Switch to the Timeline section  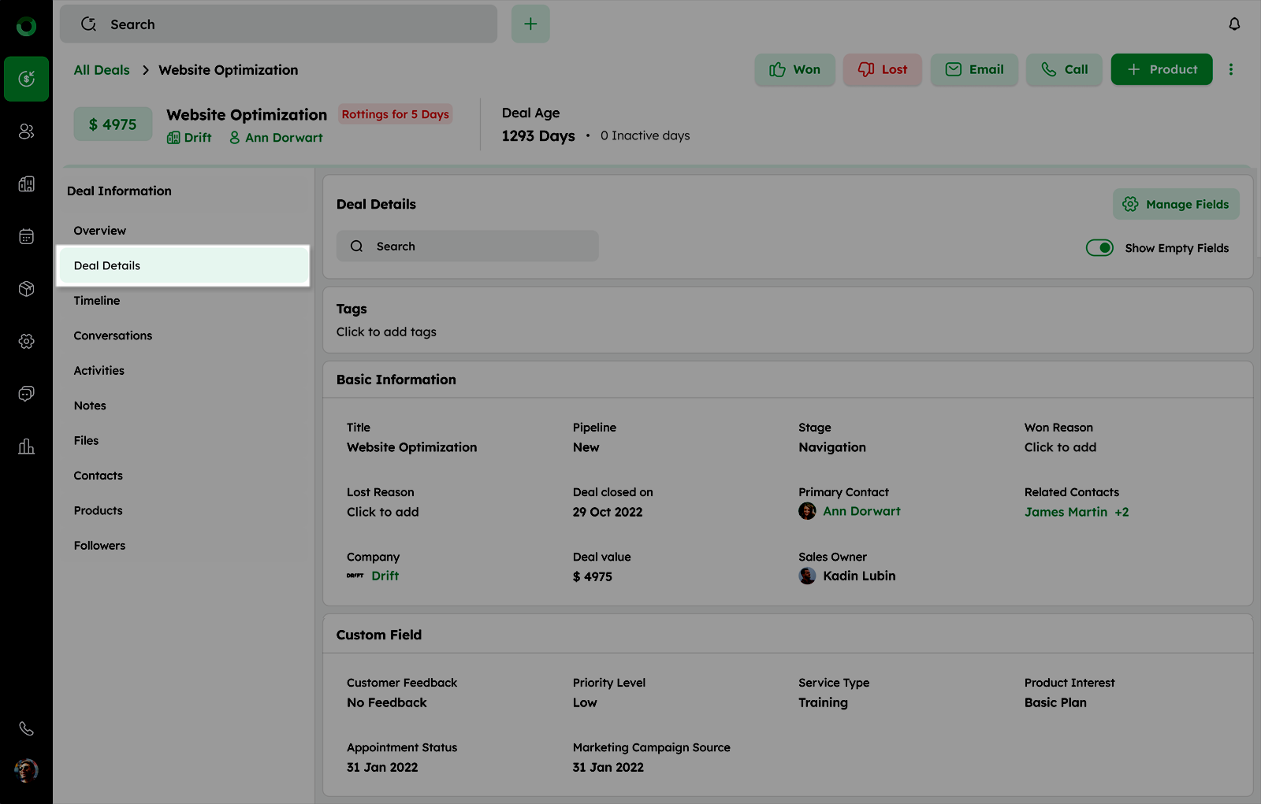click(x=97, y=301)
